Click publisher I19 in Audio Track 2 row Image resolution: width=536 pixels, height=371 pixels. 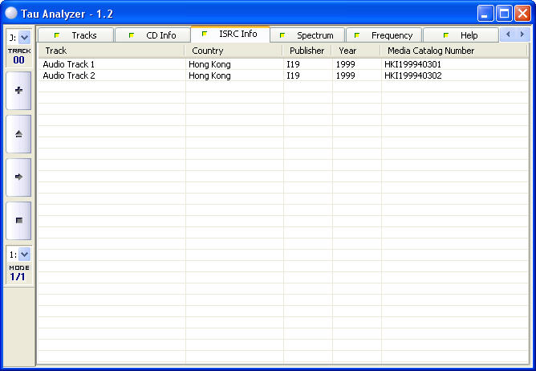[x=293, y=75]
